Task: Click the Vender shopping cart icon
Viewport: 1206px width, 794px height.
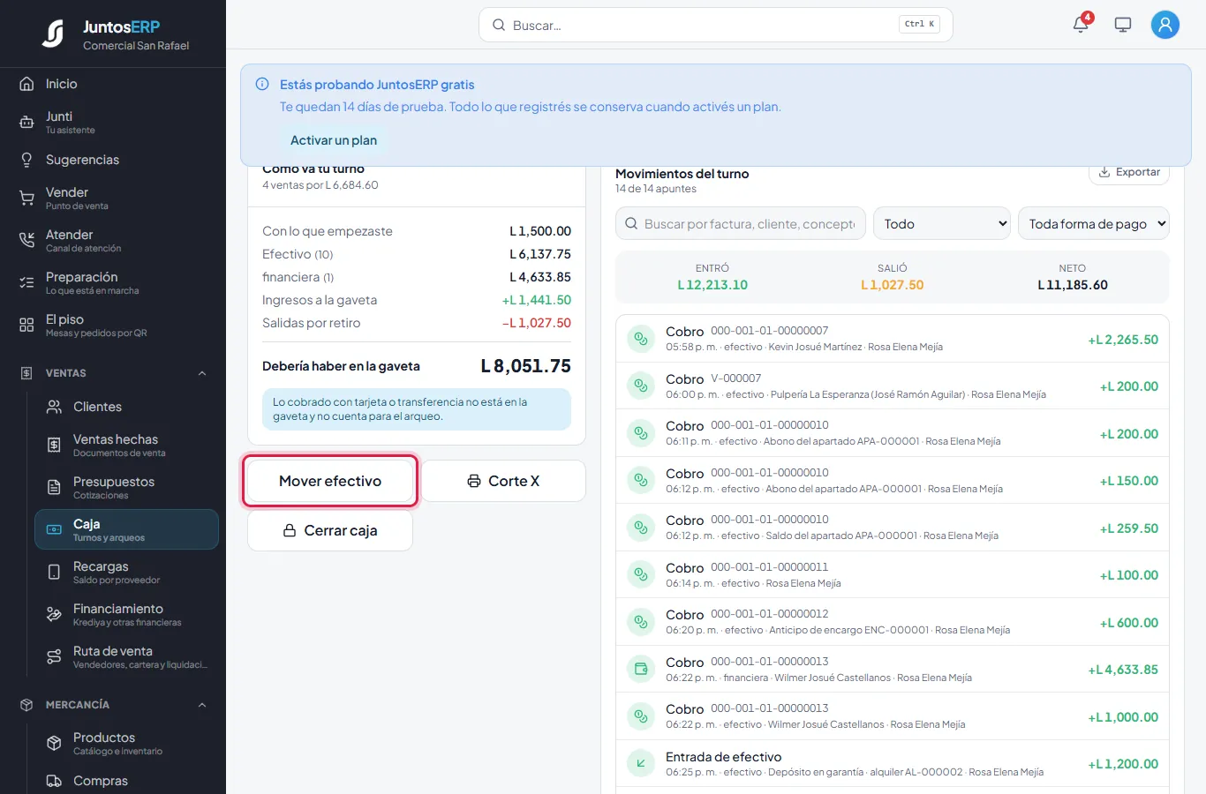Action: coord(26,198)
